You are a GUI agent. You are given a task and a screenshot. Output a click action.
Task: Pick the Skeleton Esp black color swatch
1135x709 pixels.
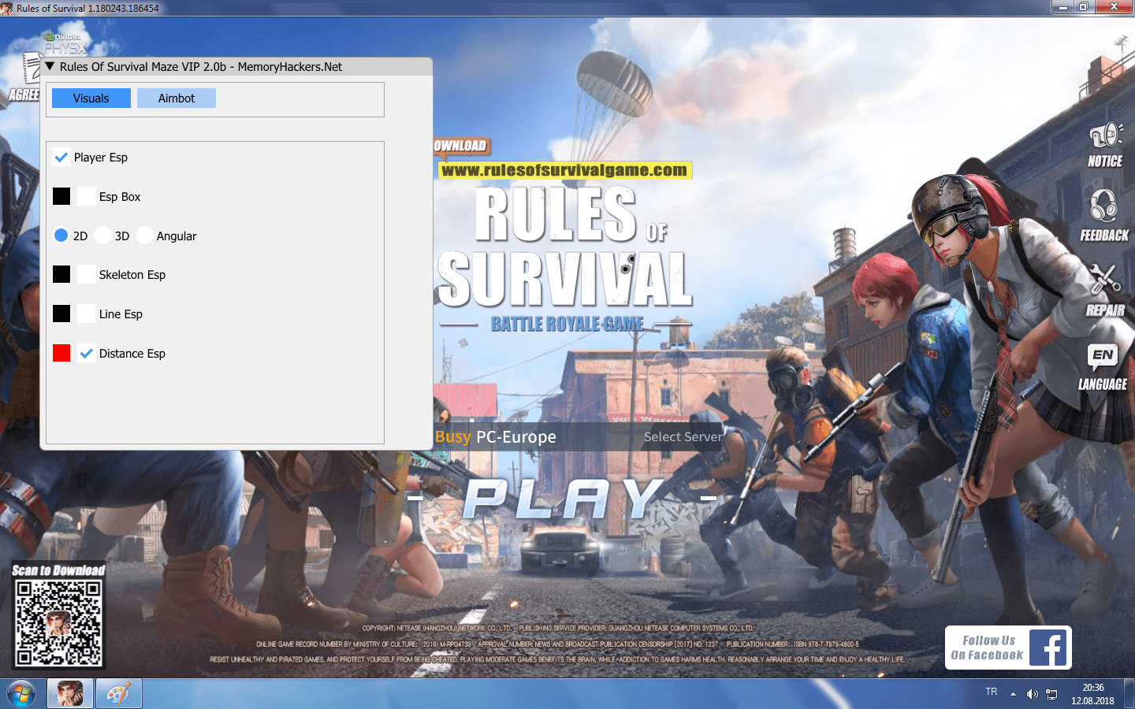coord(61,274)
